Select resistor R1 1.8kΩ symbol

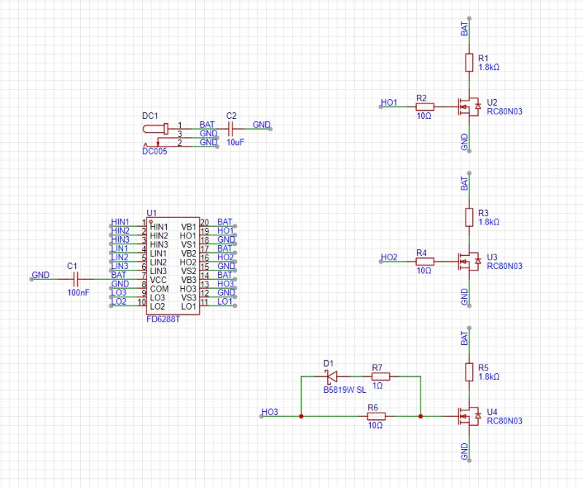(470, 63)
